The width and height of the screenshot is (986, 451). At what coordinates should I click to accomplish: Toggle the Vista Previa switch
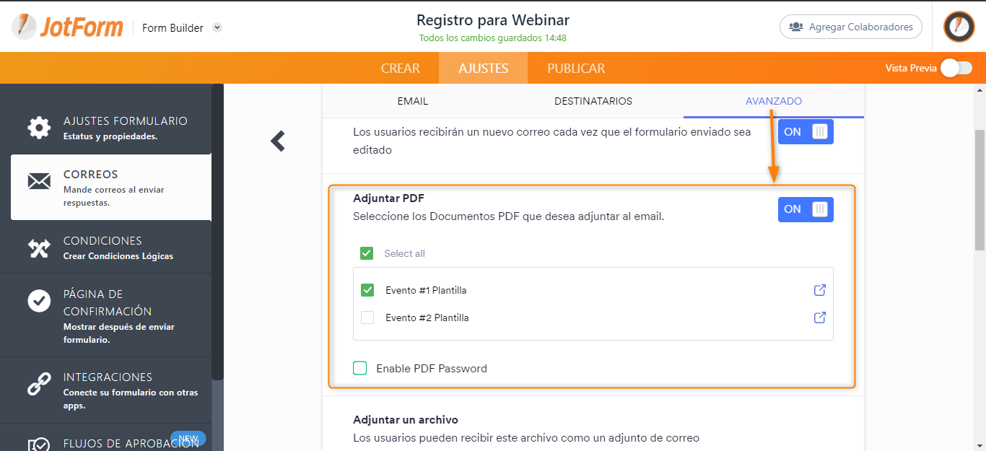click(956, 68)
